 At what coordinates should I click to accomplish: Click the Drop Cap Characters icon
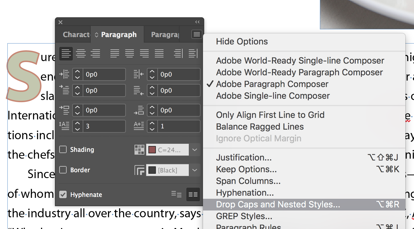[x=139, y=126]
